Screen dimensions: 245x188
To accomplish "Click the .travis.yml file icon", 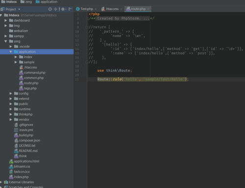I will click(x=16, y=130).
